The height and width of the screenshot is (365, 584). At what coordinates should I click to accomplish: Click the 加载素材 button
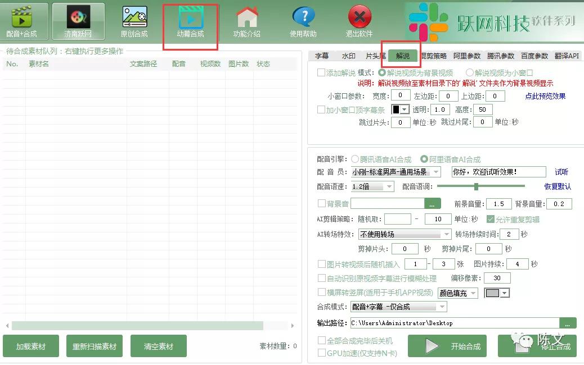(x=31, y=346)
